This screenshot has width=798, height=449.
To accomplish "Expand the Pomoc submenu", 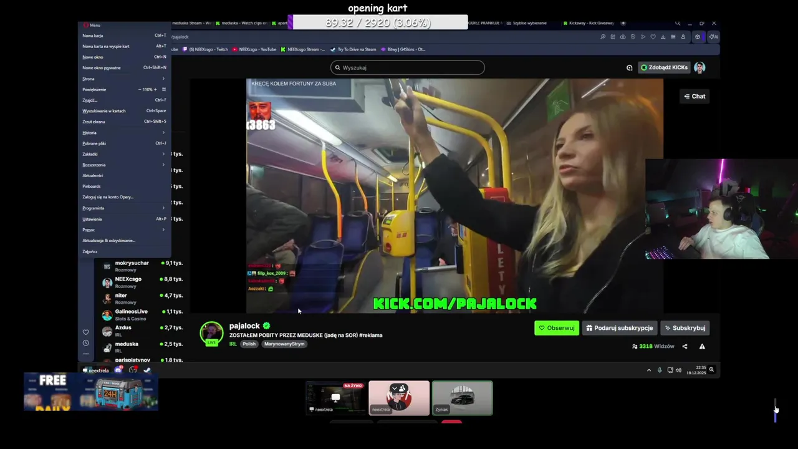I will 125,229.
